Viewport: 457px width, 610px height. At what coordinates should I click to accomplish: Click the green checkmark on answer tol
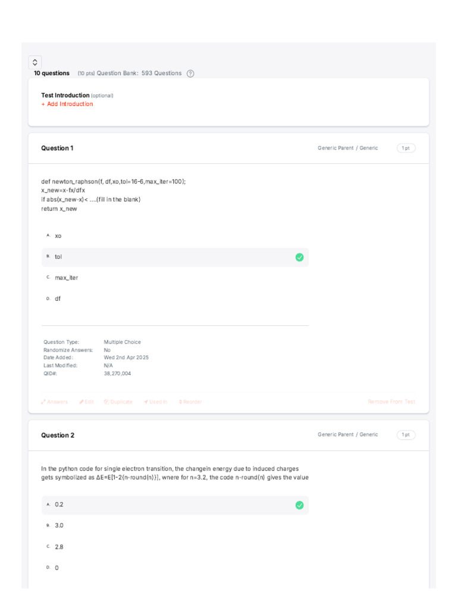[x=299, y=257]
